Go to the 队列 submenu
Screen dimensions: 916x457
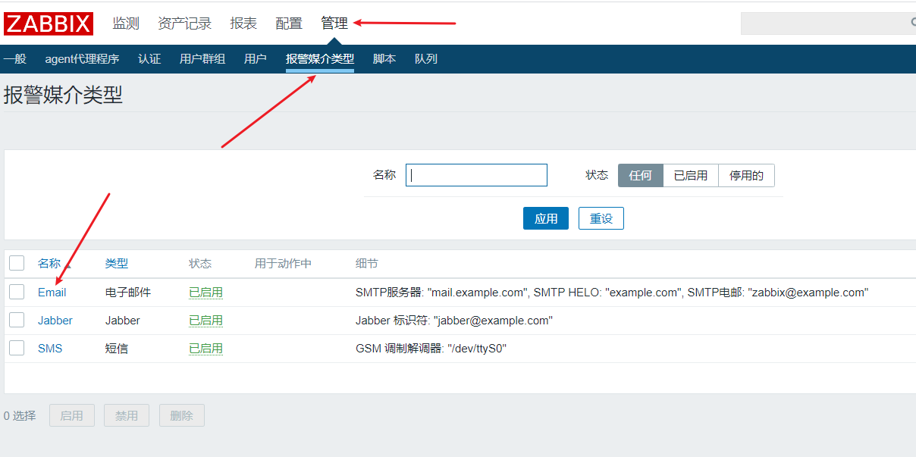click(x=426, y=58)
